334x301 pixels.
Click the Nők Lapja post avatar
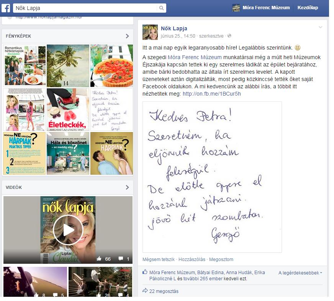[150, 32]
